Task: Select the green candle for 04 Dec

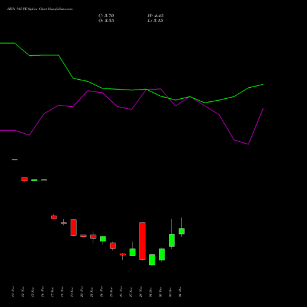Action: pyautogui.click(x=182, y=231)
